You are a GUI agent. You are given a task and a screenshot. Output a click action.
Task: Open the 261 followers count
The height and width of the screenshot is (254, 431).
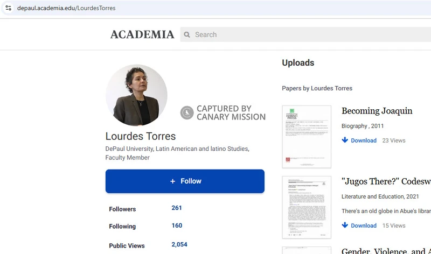click(177, 208)
